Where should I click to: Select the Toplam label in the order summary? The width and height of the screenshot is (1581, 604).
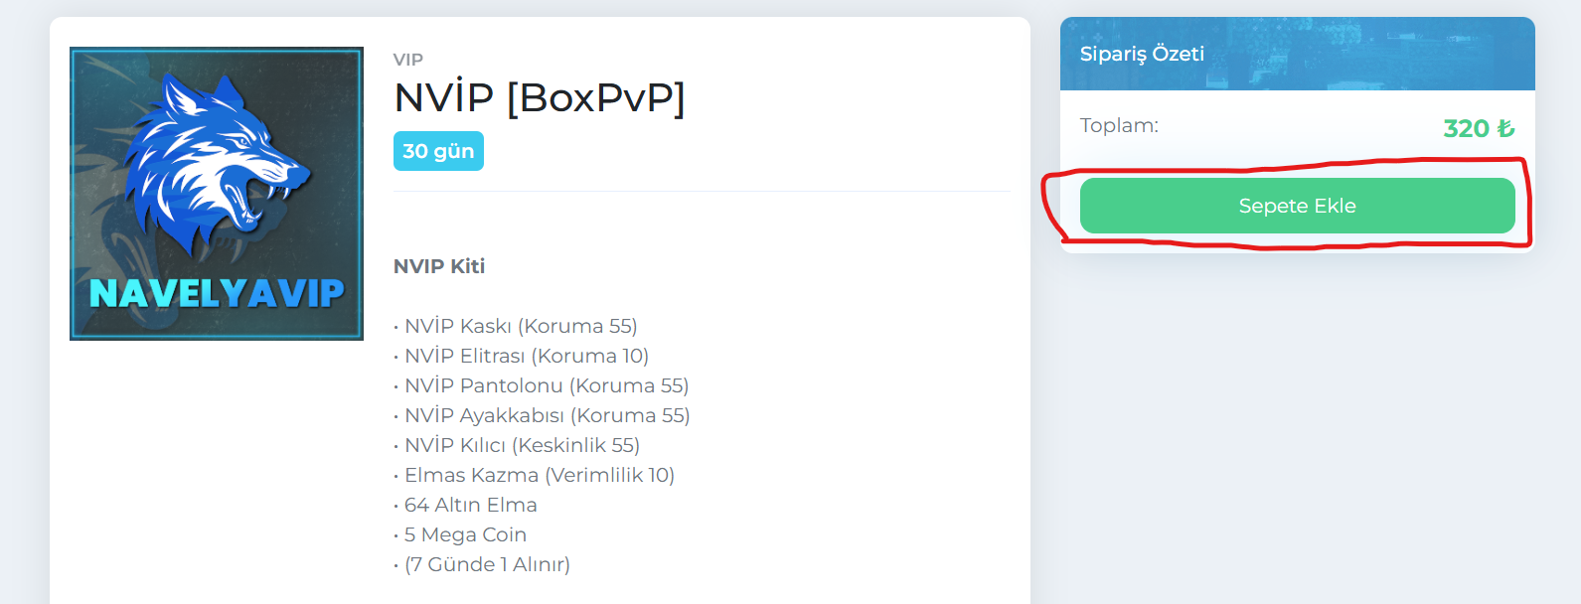pos(1119,126)
